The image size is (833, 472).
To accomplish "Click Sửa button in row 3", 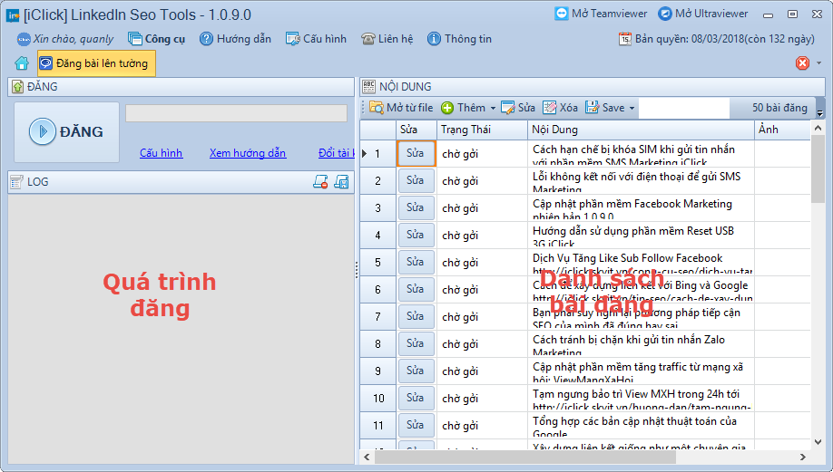I will click(416, 207).
